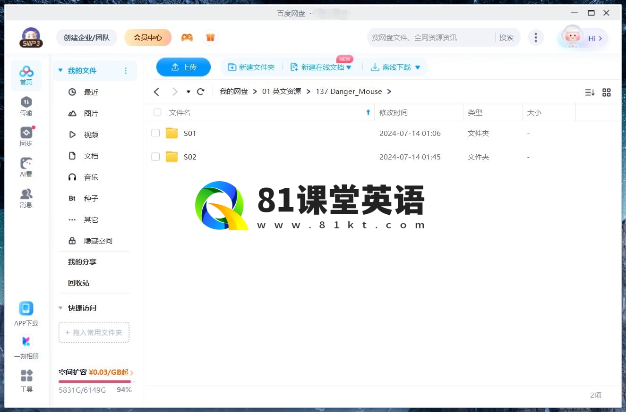Click the 搜索 button
This screenshot has width=626, height=412.
tap(506, 37)
